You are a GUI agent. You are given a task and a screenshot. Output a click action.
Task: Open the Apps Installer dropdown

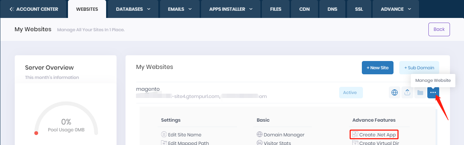point(231,9)
